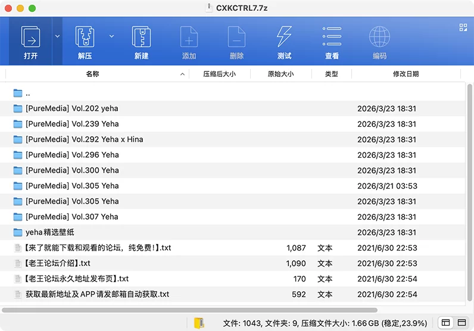Click the 新建 (New archive) toolbar icon

point(141,37)
